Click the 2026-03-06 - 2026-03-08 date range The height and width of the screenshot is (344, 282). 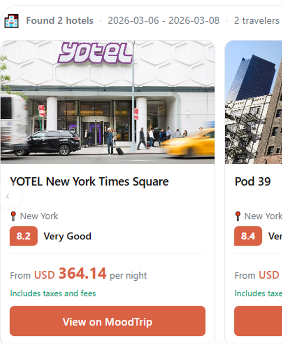[163, 20]
